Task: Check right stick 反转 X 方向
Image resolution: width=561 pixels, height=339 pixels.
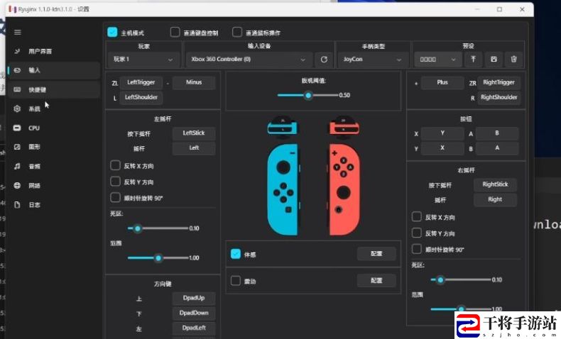Action: pyautogui.click(x=416, y=217)
